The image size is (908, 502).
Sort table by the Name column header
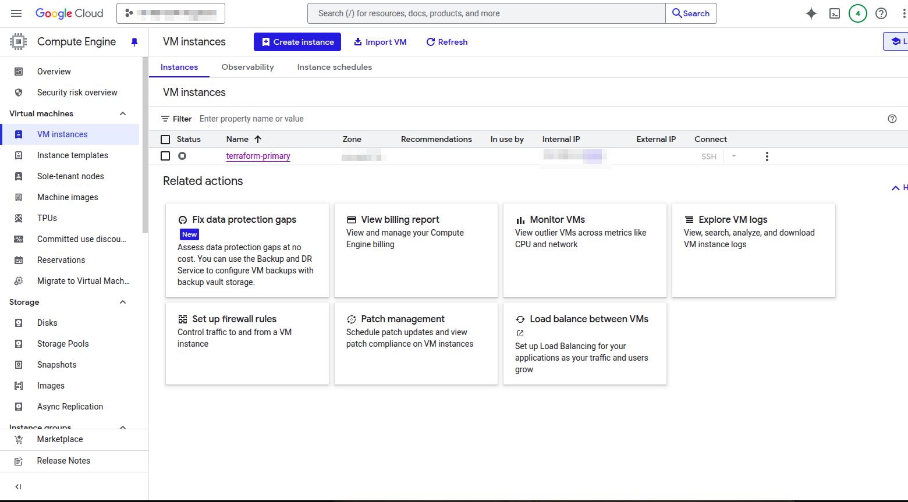[237, 139]
